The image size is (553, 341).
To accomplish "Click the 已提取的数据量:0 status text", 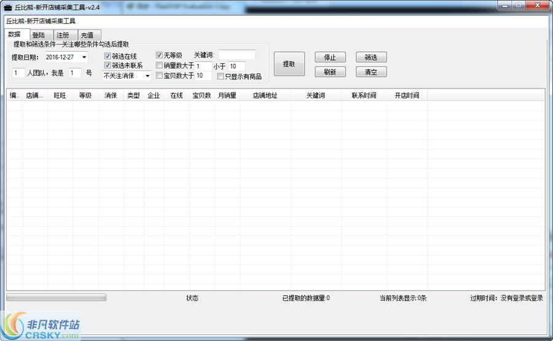I will pyautogui.click(x=306, y=298).
